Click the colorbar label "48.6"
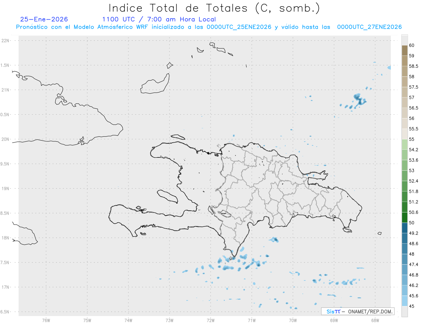421x325 pixels. (414, 244)
